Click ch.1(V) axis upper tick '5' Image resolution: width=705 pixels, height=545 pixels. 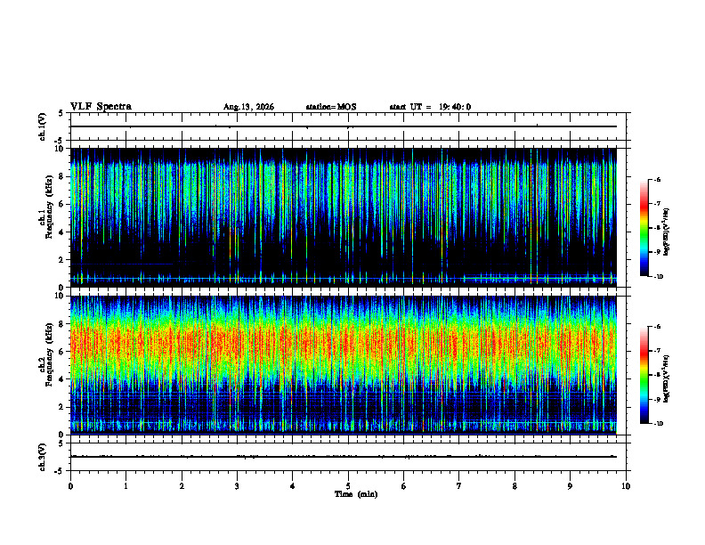(x=61, y=113)
